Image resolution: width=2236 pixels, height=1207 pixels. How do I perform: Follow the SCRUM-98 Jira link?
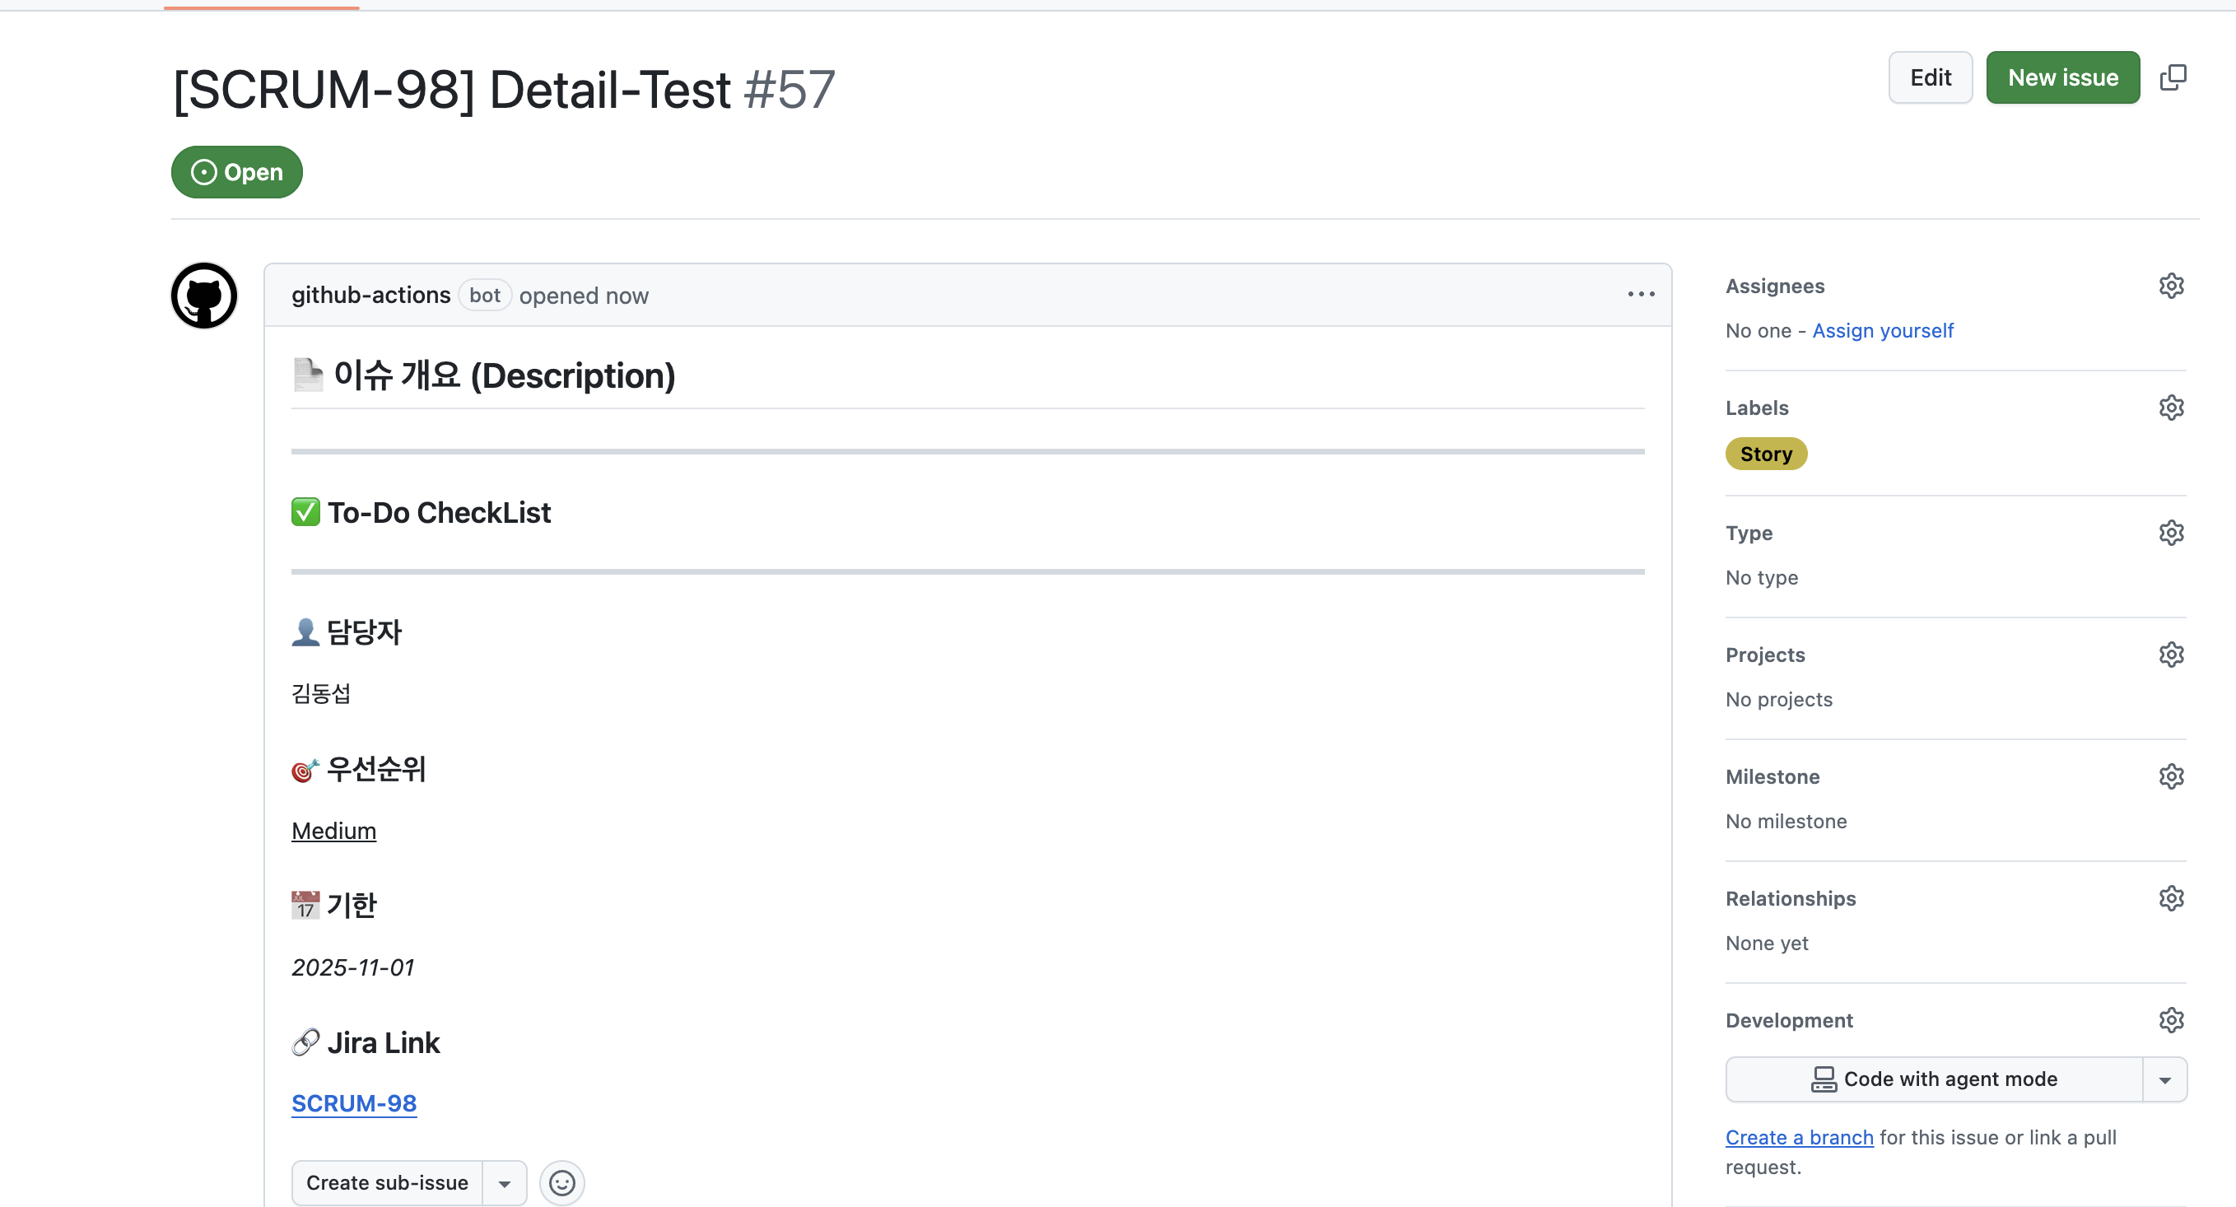353,1102
